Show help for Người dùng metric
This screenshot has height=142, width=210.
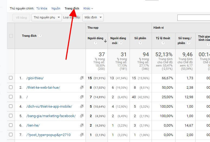pyautogui.click(x=95, y=43)
